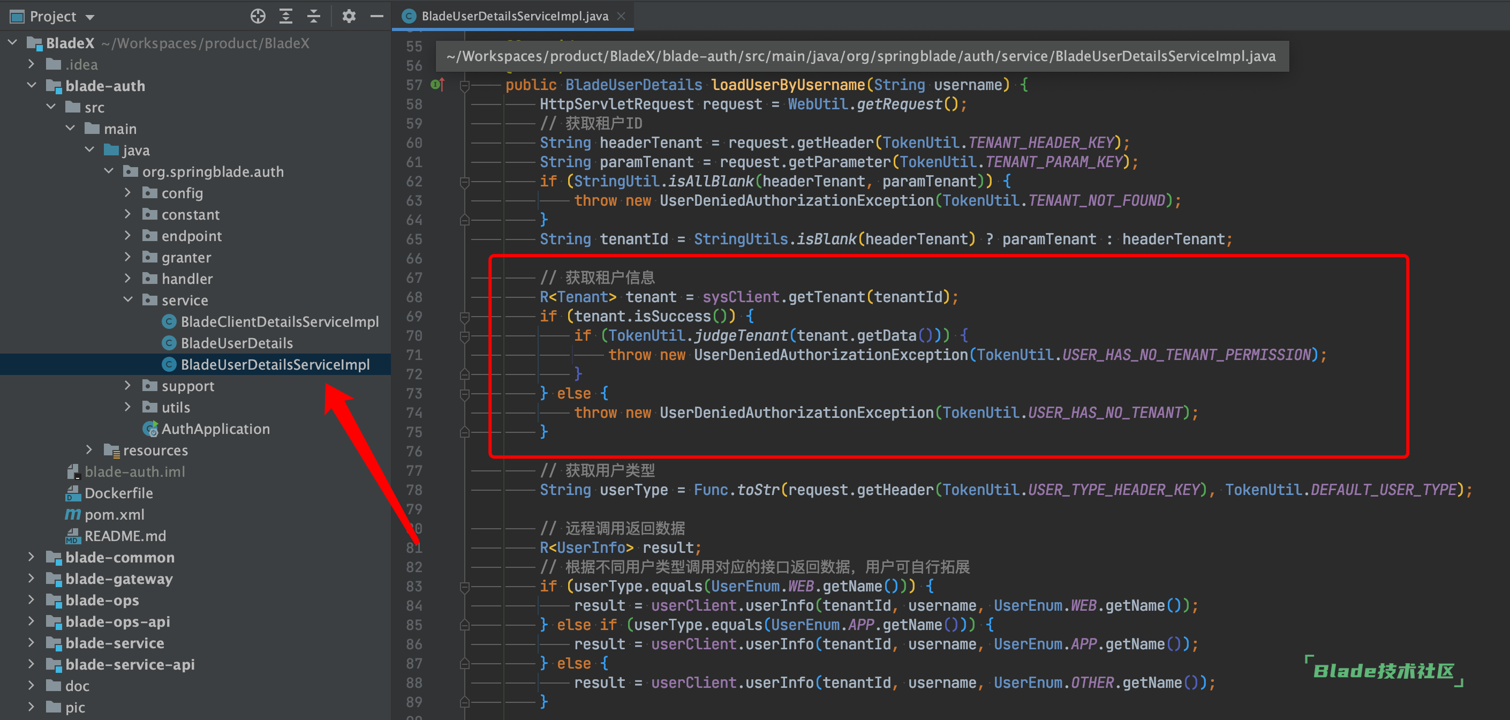Expand the resources folder
Image resolution: width=1510 pixels, height=720 pixels.
89,449
